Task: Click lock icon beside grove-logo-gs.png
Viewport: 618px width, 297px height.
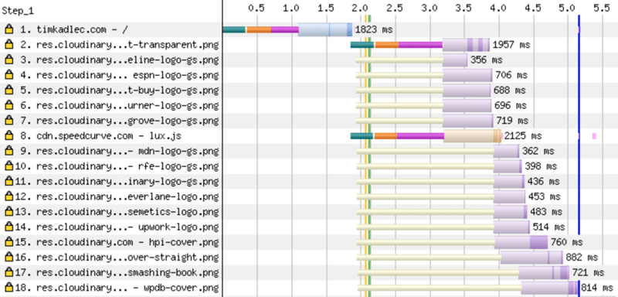Action: point(8,121)
